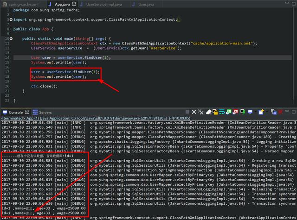The width and height of the screenshot is (297, 220).
Task: Switch to the Servers view tab
Action: [x=42, y=112]
